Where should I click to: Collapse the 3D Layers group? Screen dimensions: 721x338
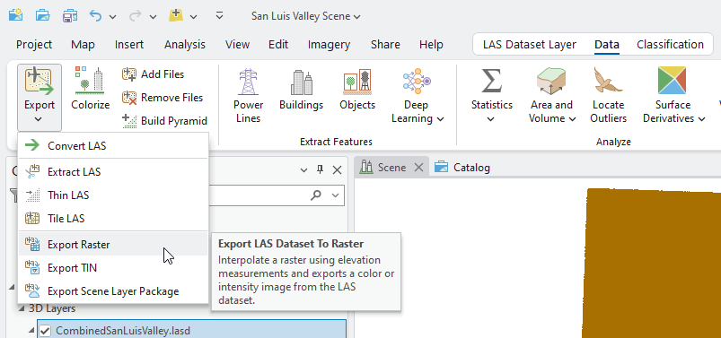(22, 308)
